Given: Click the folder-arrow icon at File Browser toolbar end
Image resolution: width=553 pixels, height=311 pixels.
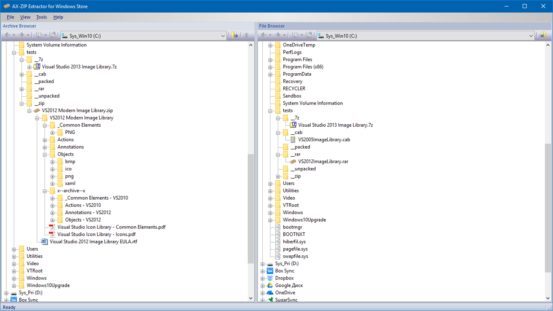Looking at the screenshot, I should coord(543,35).
